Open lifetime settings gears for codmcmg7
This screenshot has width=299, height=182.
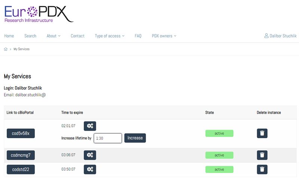[x=90, y=155]
